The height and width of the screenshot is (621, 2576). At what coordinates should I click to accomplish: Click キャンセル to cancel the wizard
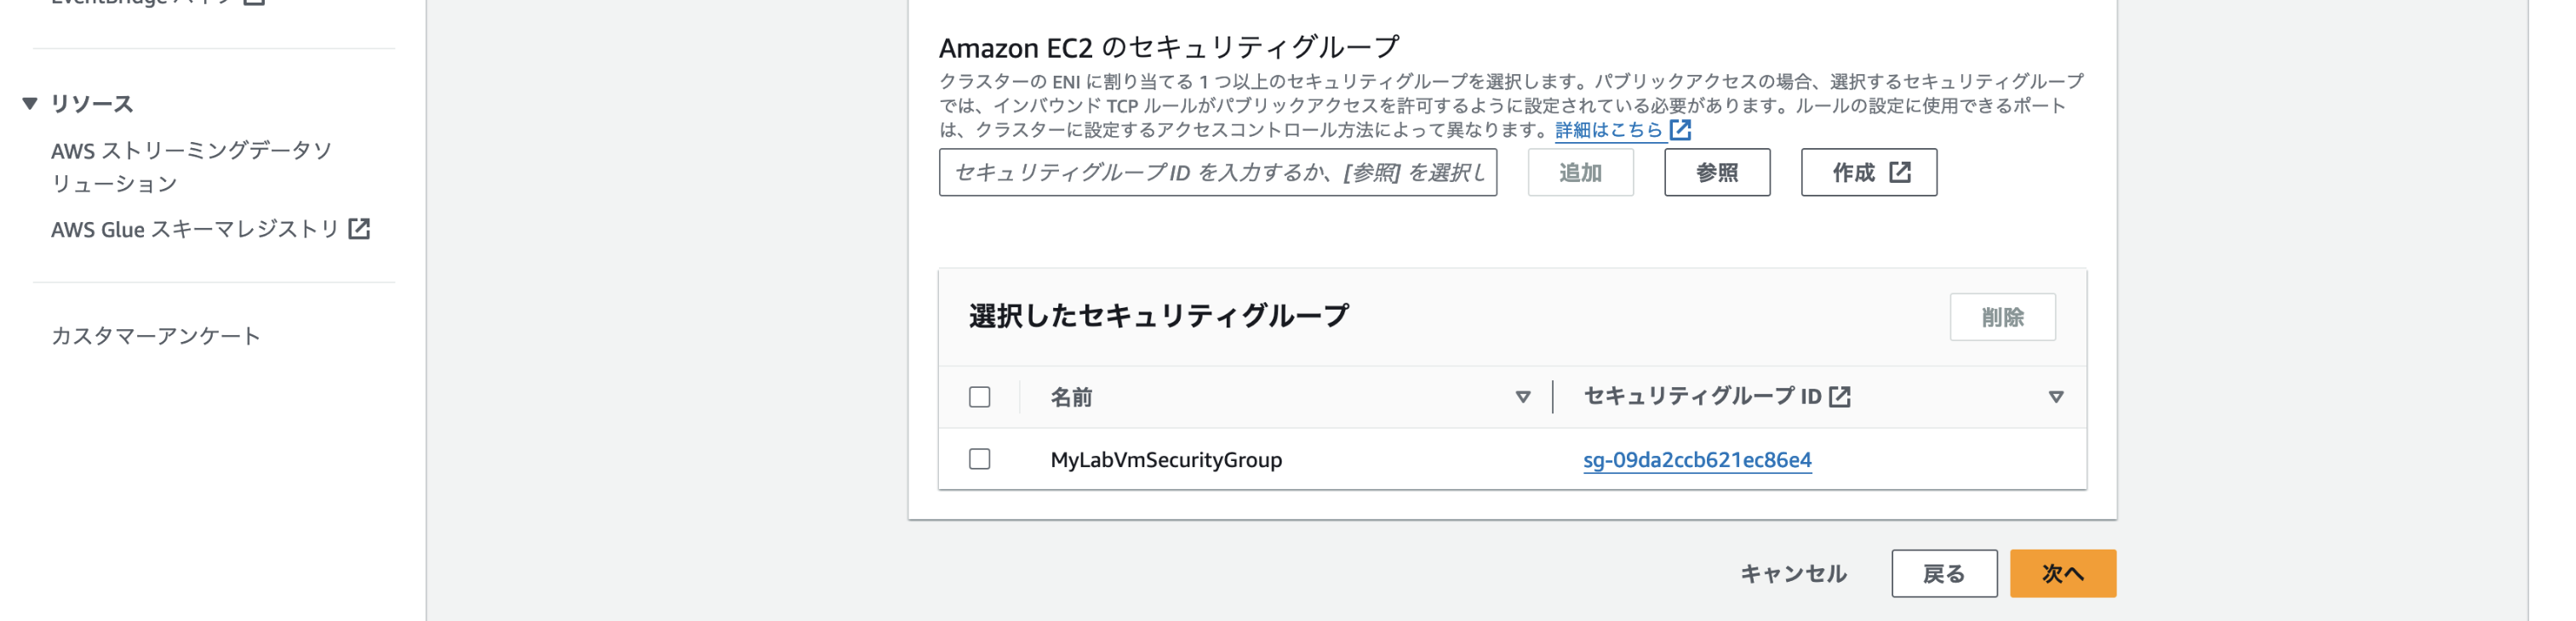coord(1793,573)
